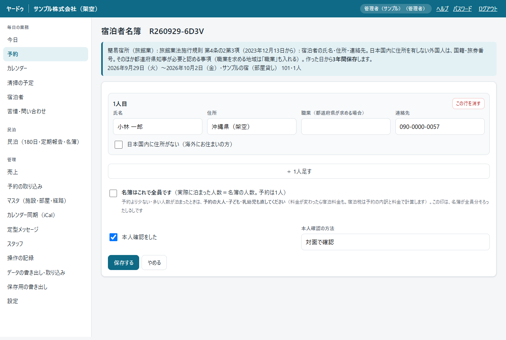Check the 名簿はこれで全員です checkbox

pos(113,193)
